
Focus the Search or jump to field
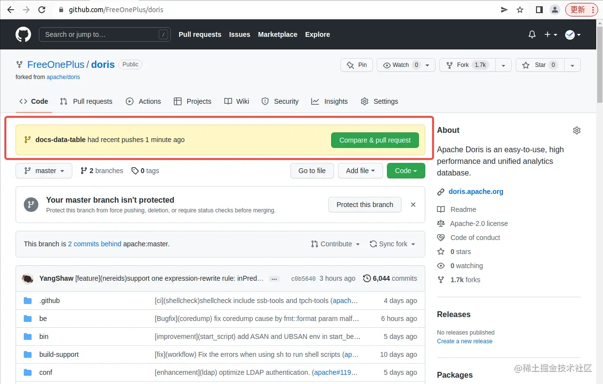104,34
